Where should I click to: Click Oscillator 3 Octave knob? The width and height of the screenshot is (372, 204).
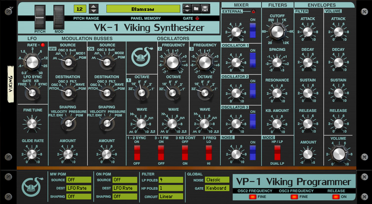coord(205,93)
